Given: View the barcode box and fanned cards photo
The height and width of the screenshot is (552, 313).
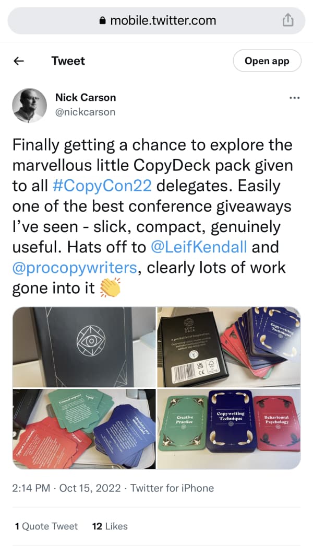Looking at the screenshot, I should pyautogui.click(x=228, y=347).
